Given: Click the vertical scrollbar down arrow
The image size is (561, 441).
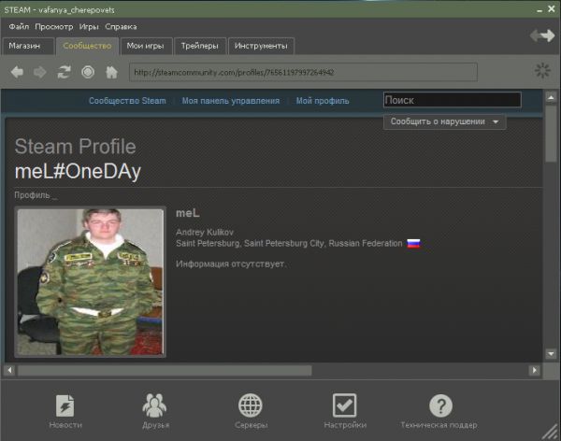Looking at the screenshot, I should click(x=551, y=354).
